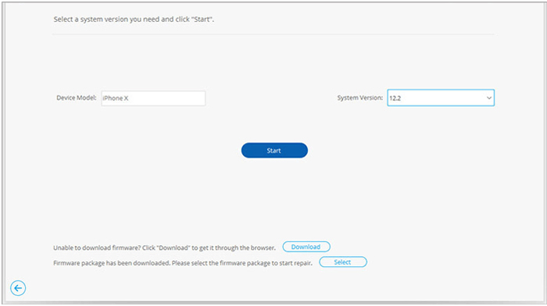Image resolution: width=547 pixels, height=306 pixels.
Task: Click the back arrow icon
Action: click(18, 288)
